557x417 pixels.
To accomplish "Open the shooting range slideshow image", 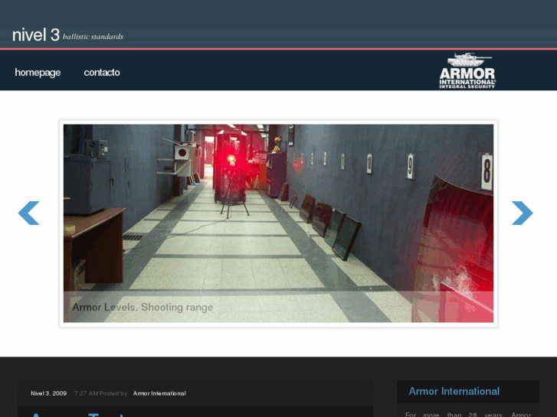I will (279, 223).
